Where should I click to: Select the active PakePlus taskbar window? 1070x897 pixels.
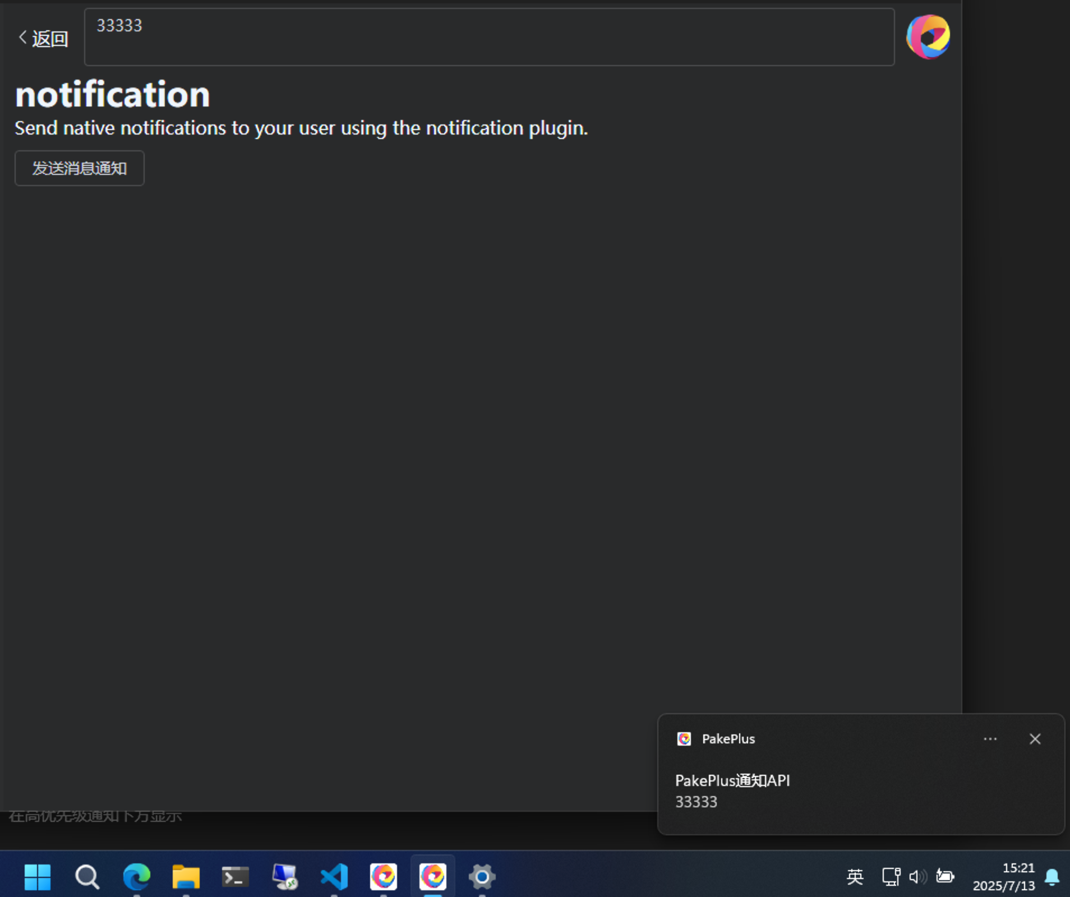click(433, 877)
